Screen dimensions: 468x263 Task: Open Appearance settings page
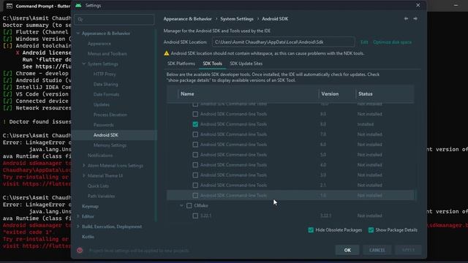click(x=99, y=44)
